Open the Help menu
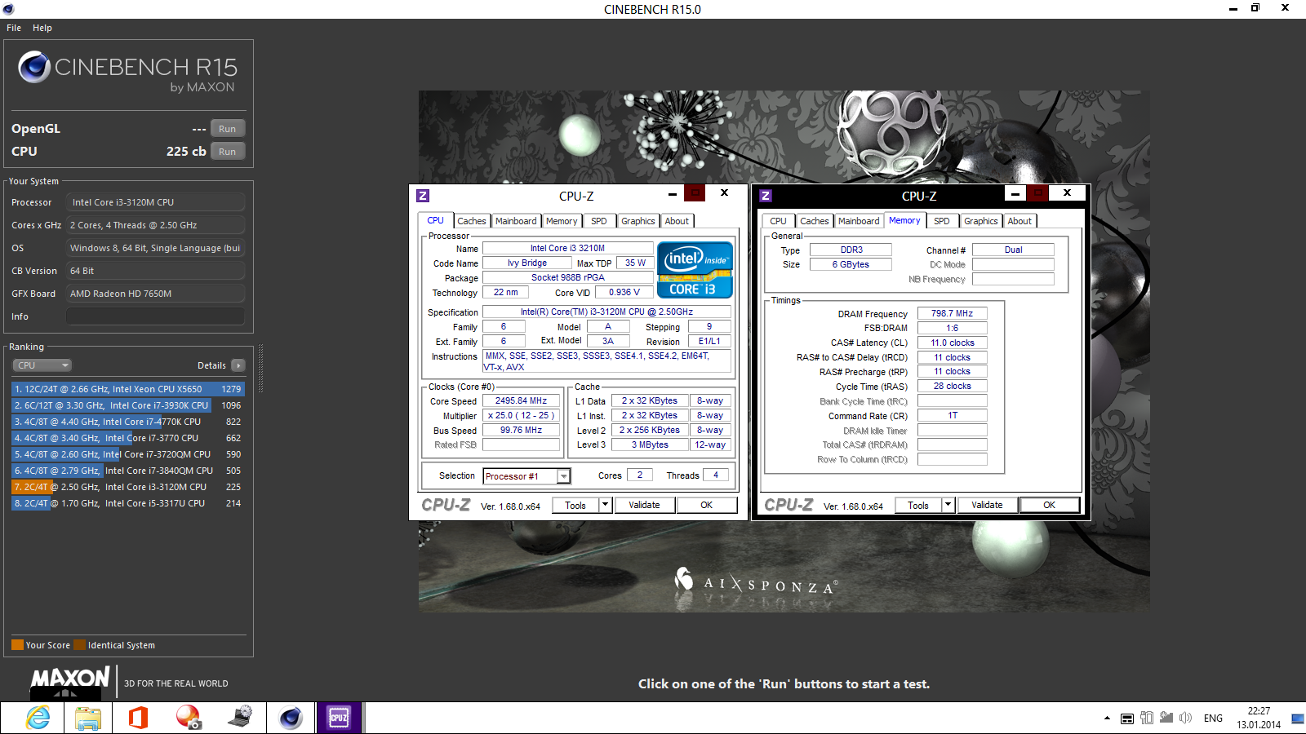 pyautogui.click(x=42, y=28)
